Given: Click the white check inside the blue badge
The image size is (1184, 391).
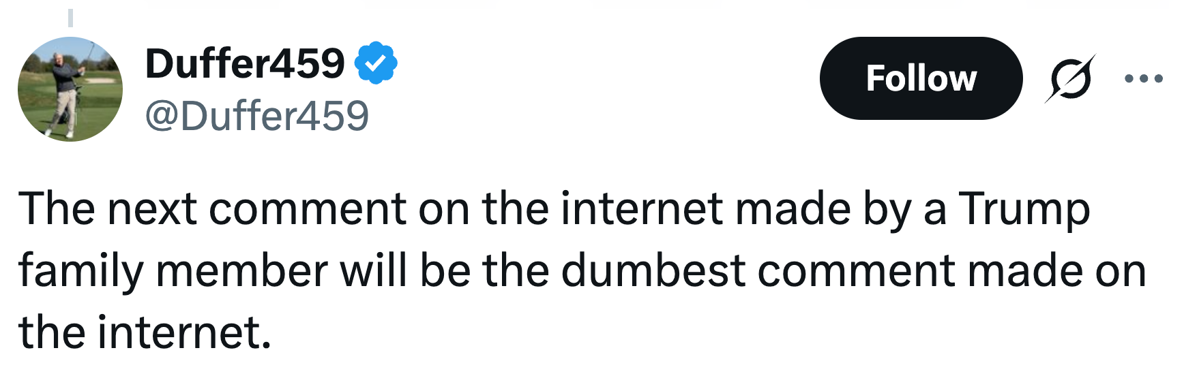Looking at the screenshot, I should pyautogui.click(x=376, y=63).
